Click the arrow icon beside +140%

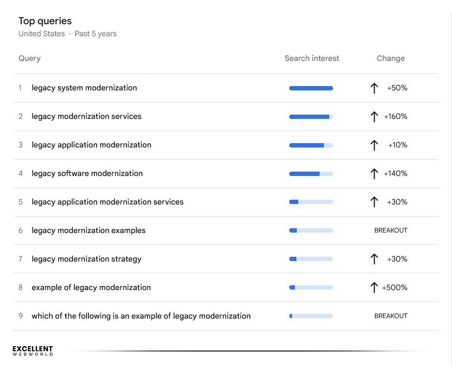[374, 174]
